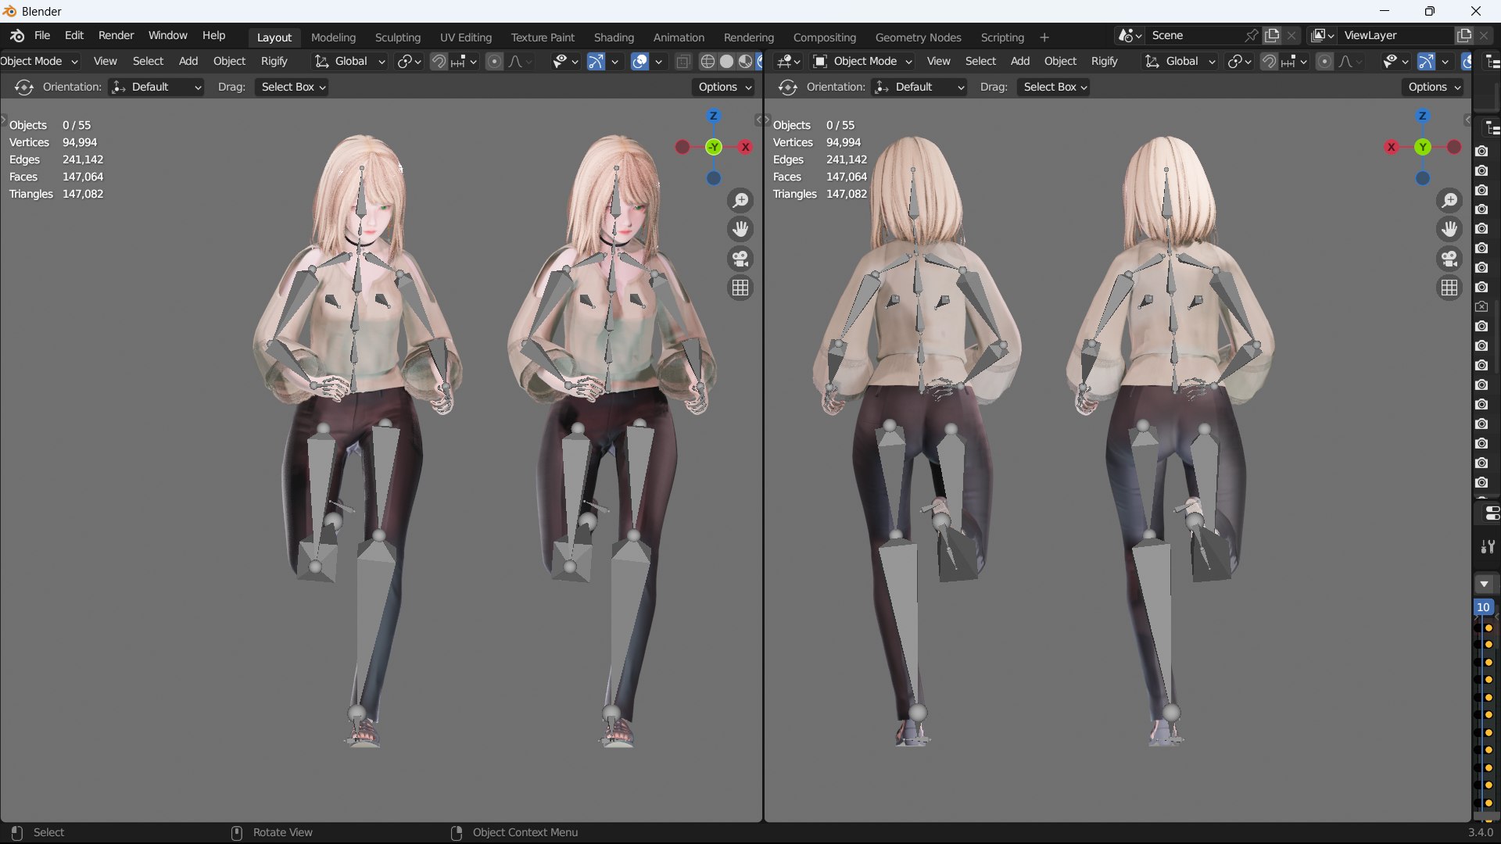Open left viewport Rigify menu
The image size is (1501, 844).
(274, 61)
